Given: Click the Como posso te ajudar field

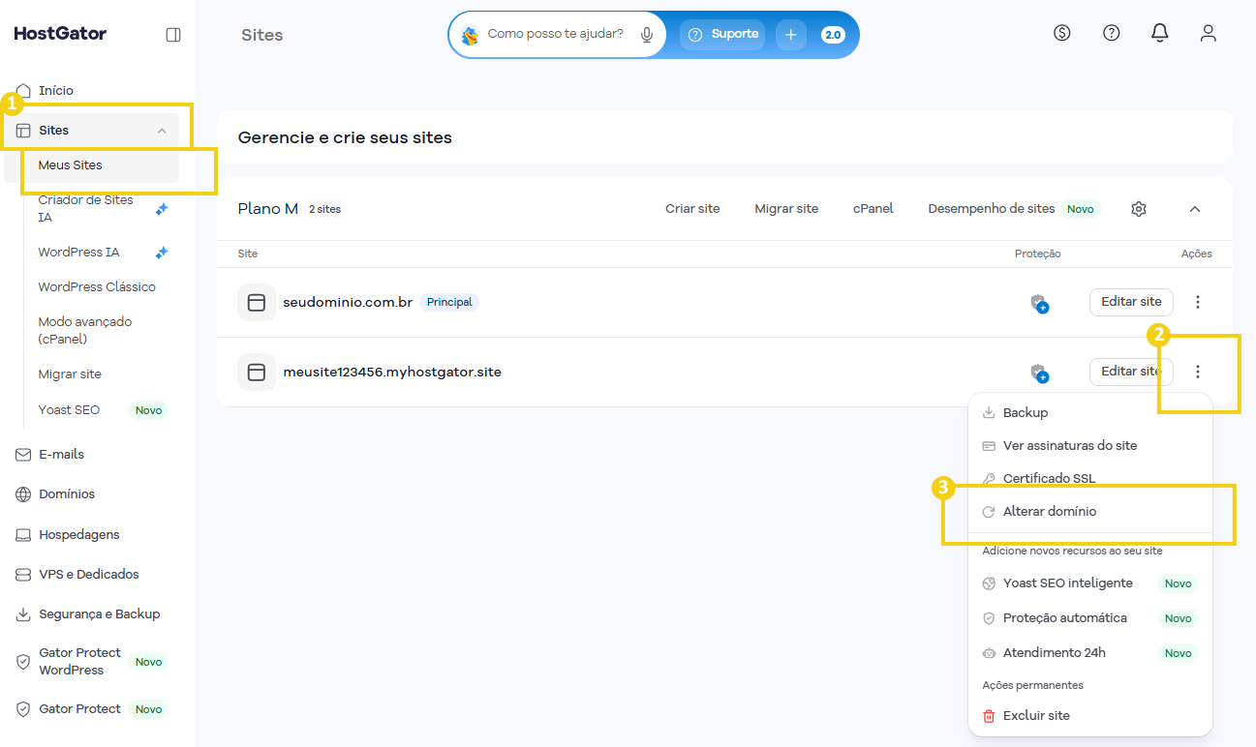Looking at the screenshot, I should [x=556, y=34].
